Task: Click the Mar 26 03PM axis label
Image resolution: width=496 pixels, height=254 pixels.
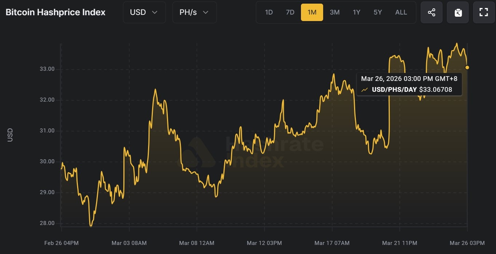Action: 467,243
